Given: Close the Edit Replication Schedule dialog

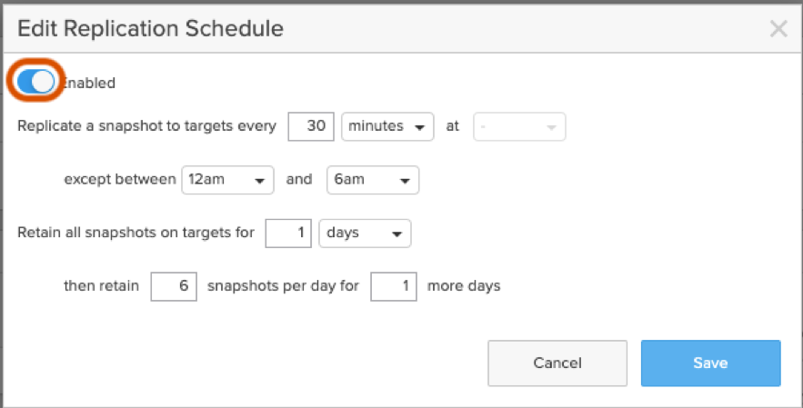Looking at the screenshot, I should pyautogui.click(x=778, y=29).
